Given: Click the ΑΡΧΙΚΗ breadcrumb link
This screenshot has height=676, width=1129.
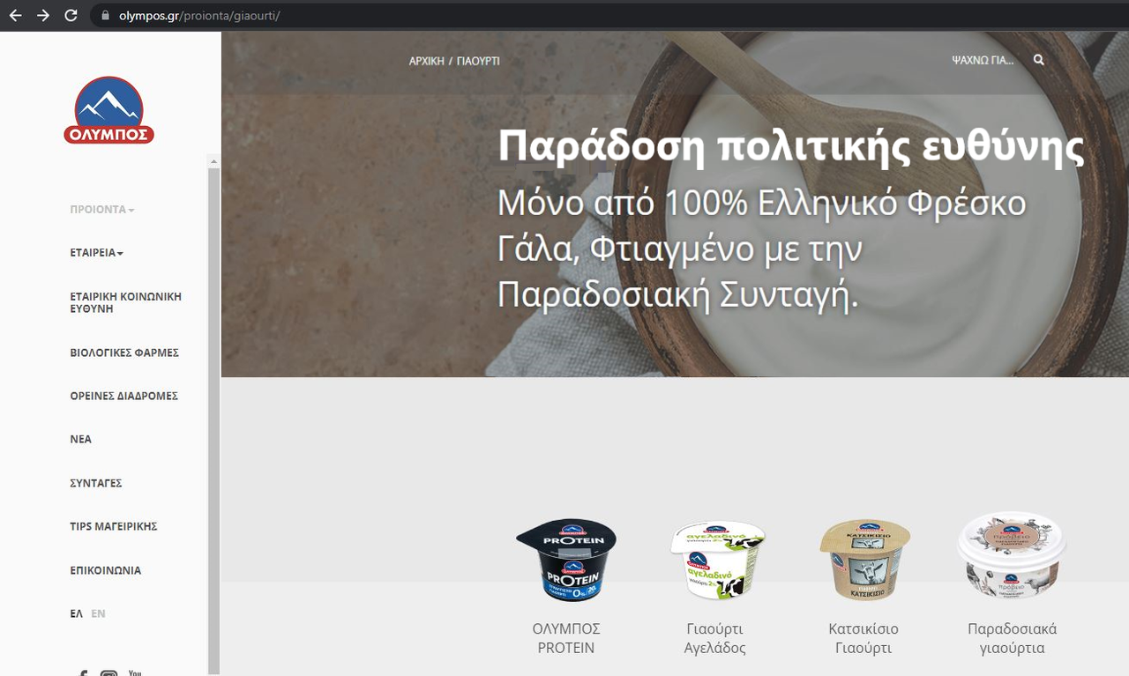Looking at the screenshot, I should [427, 62].
